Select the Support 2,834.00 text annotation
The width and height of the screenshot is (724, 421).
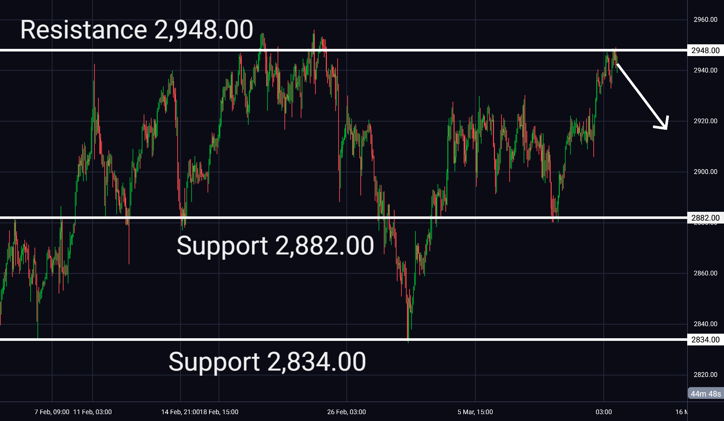click(x=267, y=362)
